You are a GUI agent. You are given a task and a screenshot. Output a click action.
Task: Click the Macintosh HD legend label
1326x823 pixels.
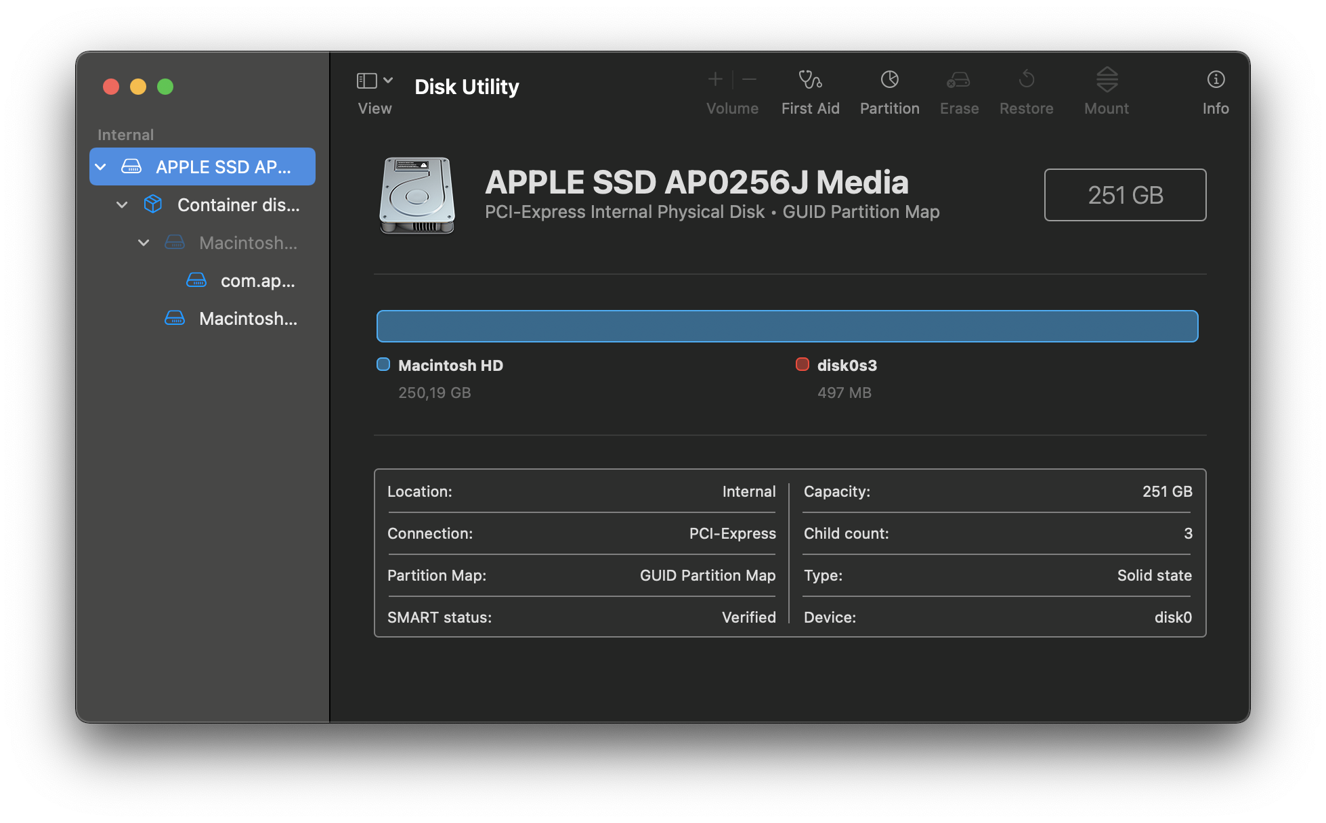[x=450, y=365]
